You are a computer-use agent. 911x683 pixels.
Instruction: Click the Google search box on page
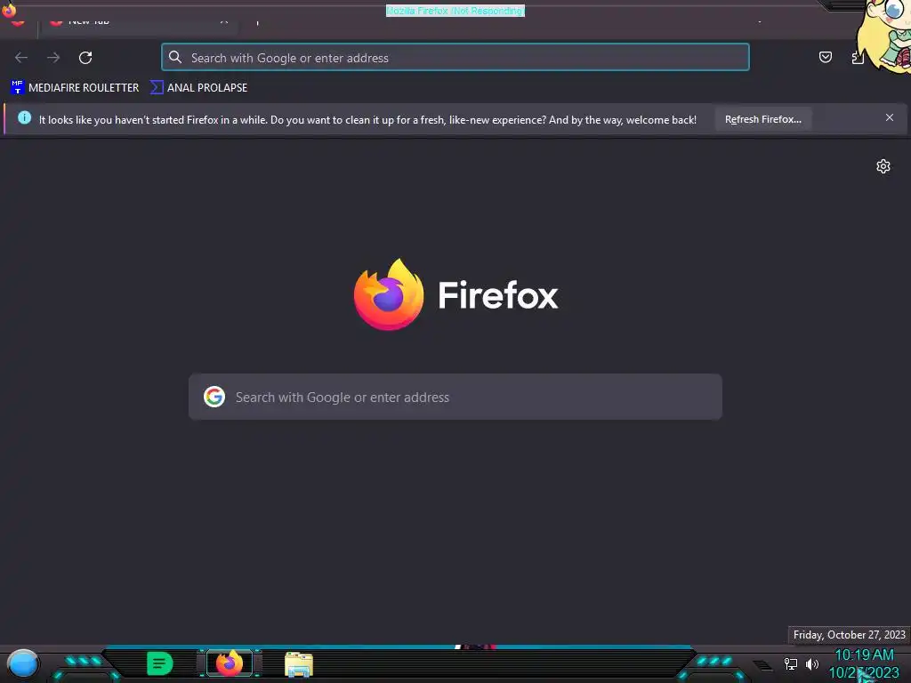point(455,398)
